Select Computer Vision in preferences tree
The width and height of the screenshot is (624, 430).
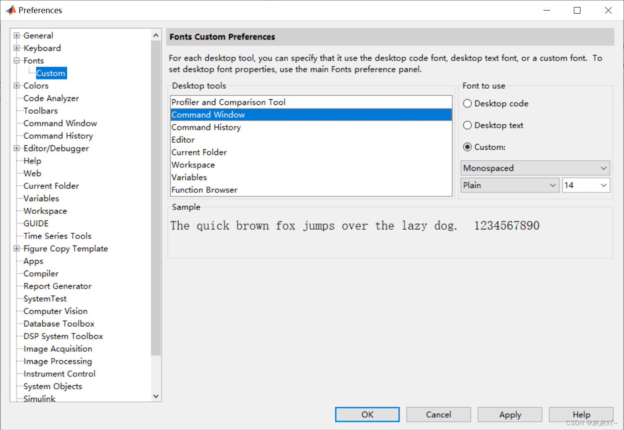click(55, 311)
